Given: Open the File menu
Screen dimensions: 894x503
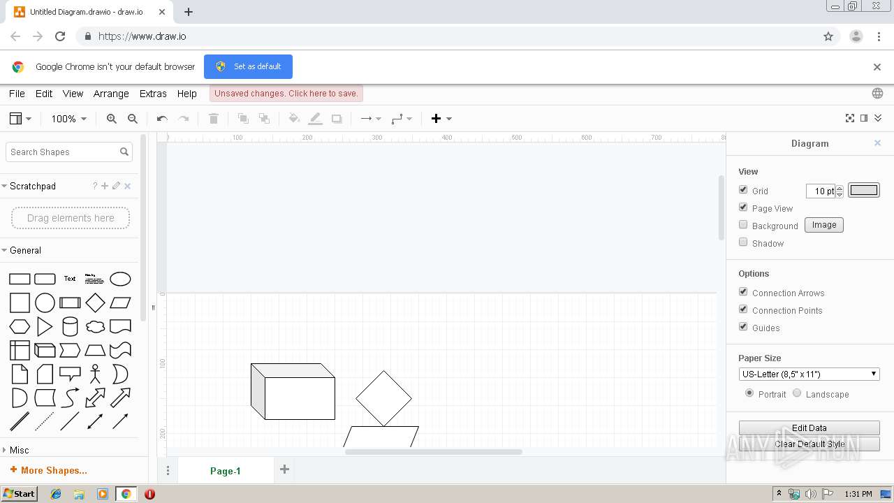Looking at the screenshot, I should pyautogui.click(x=17, y=94).
